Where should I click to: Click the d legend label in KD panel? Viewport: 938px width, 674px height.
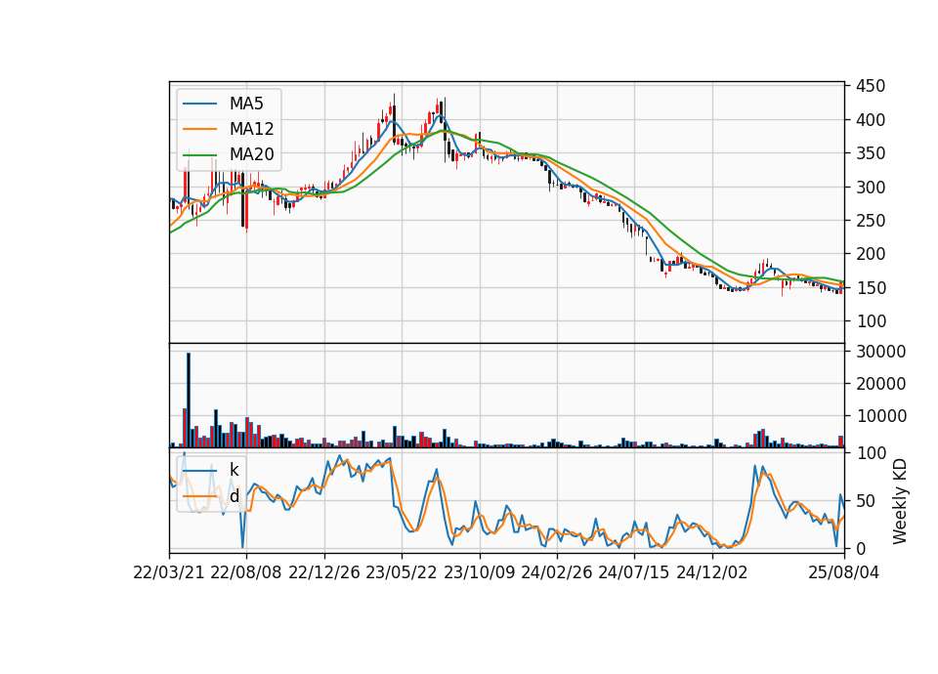pyautogui.click(x=234, y=496)
